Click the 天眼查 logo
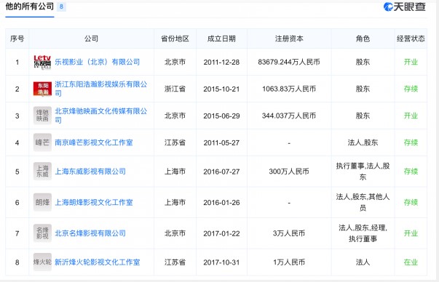439x282 pixels. 405,7
